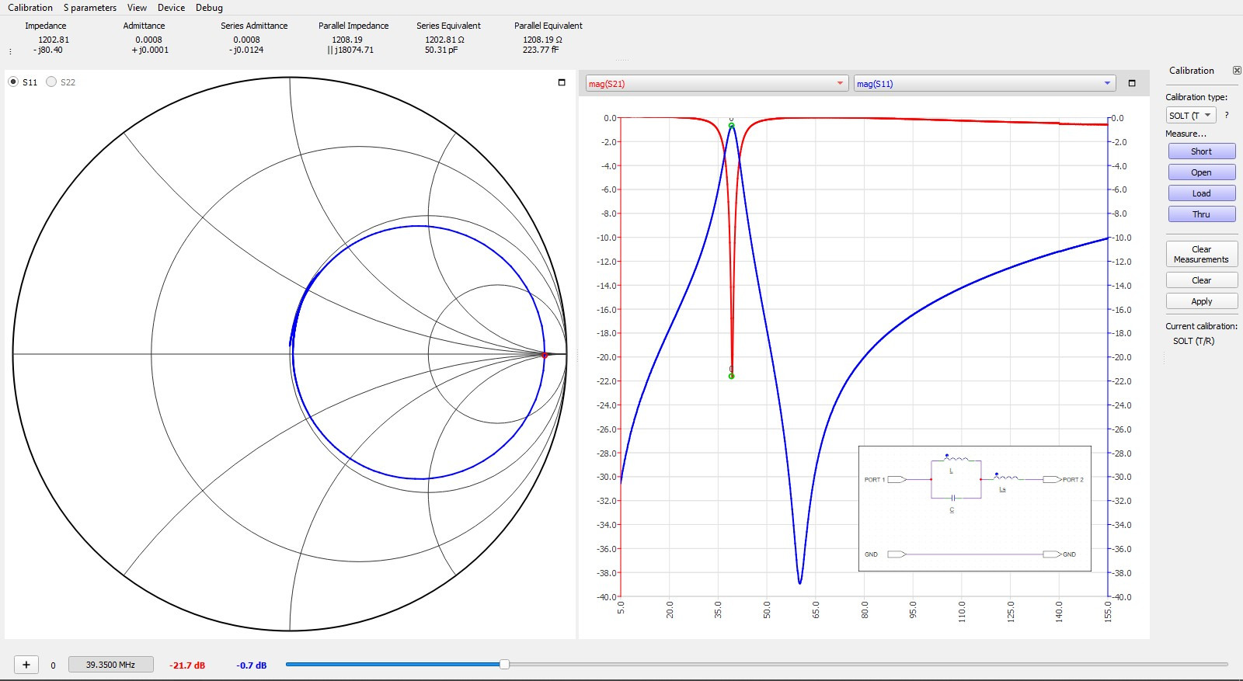Click the red marker on the Smith chart

point(545,355)
